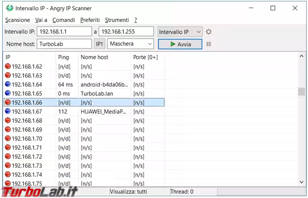The width and height of the screenshot is (308, 198).
Task: Open the Scansione menu
Action: (18, 20)
